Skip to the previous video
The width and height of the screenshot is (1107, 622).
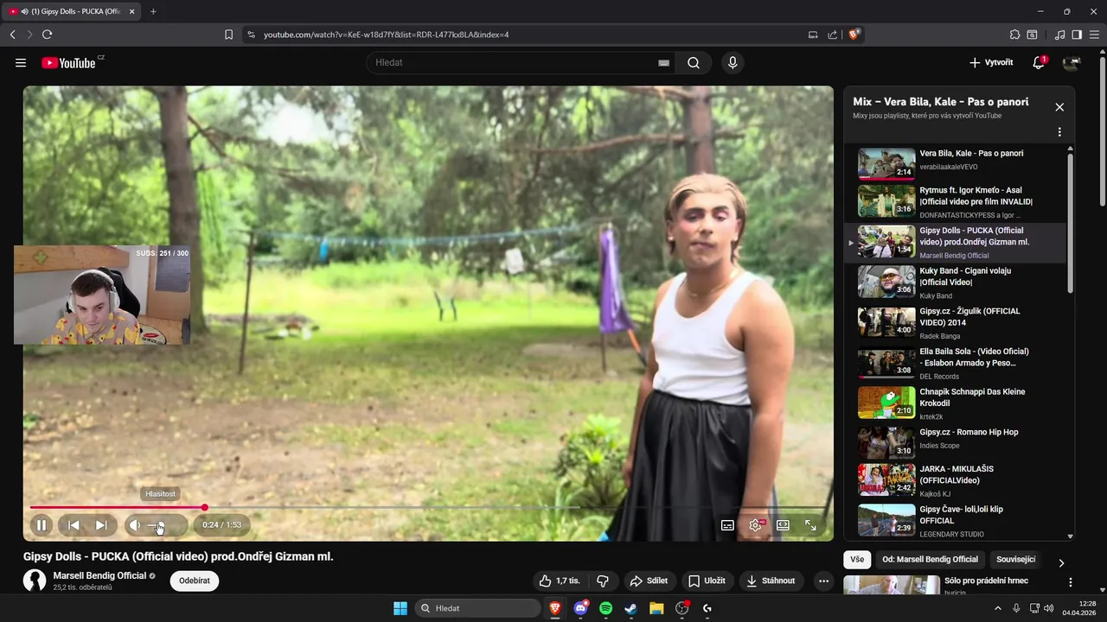[74, 524]
